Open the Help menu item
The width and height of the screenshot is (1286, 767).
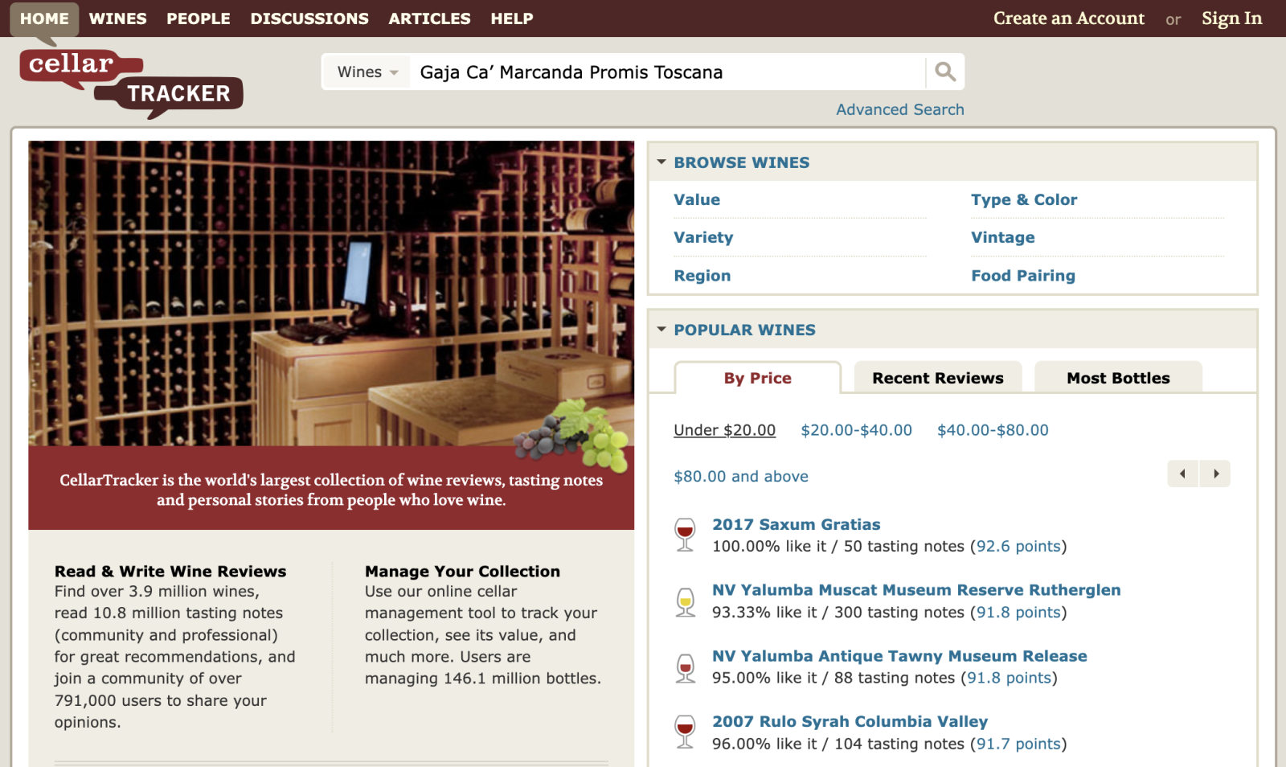point(512,18)
